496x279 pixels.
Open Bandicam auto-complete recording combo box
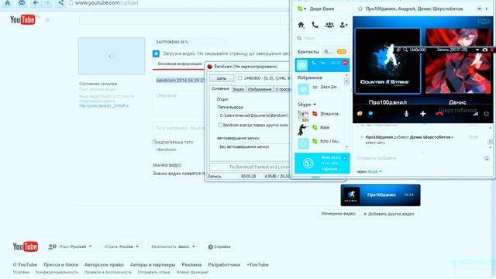[x=253, y=146]
